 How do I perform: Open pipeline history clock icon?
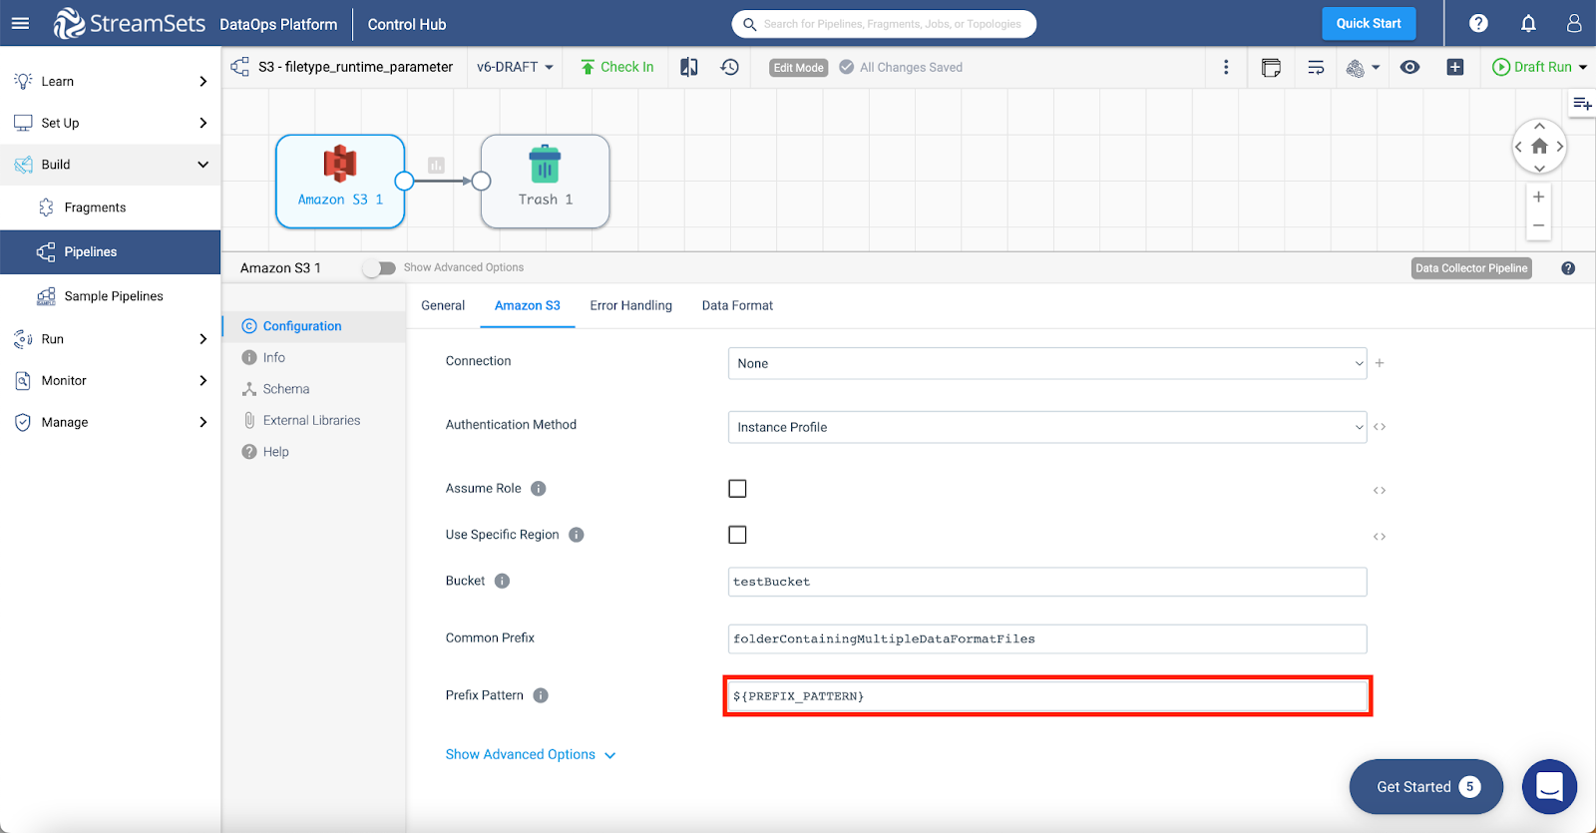pyautogui.click(x=730, y=67)
